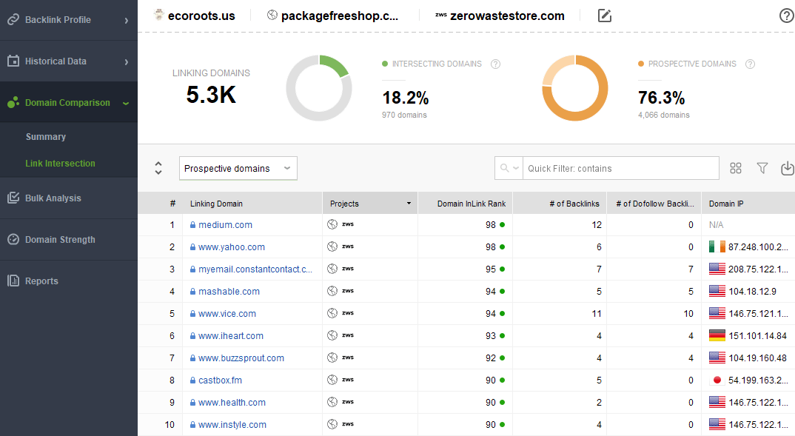Expand the Historical Data chevron arrow
This screenshot has width=795, height=436.
tap(127, 62)
